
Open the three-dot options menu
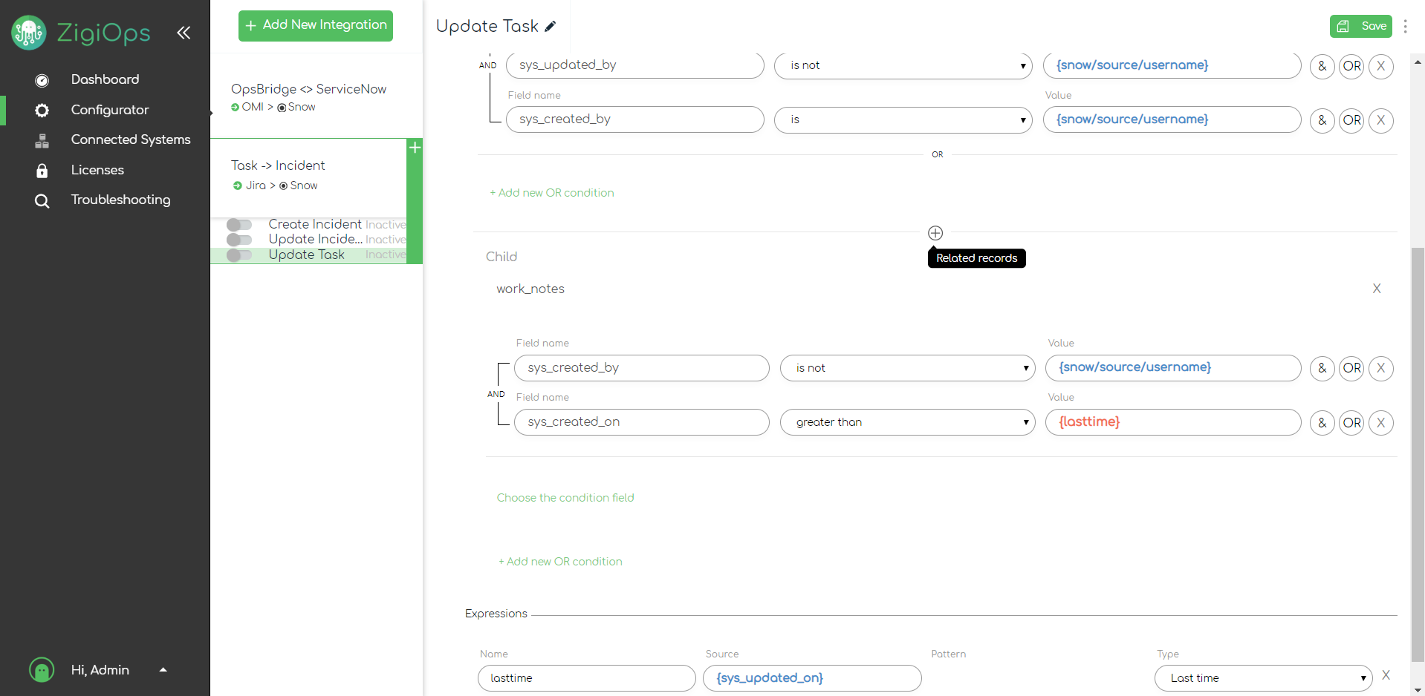point(1405,27)
